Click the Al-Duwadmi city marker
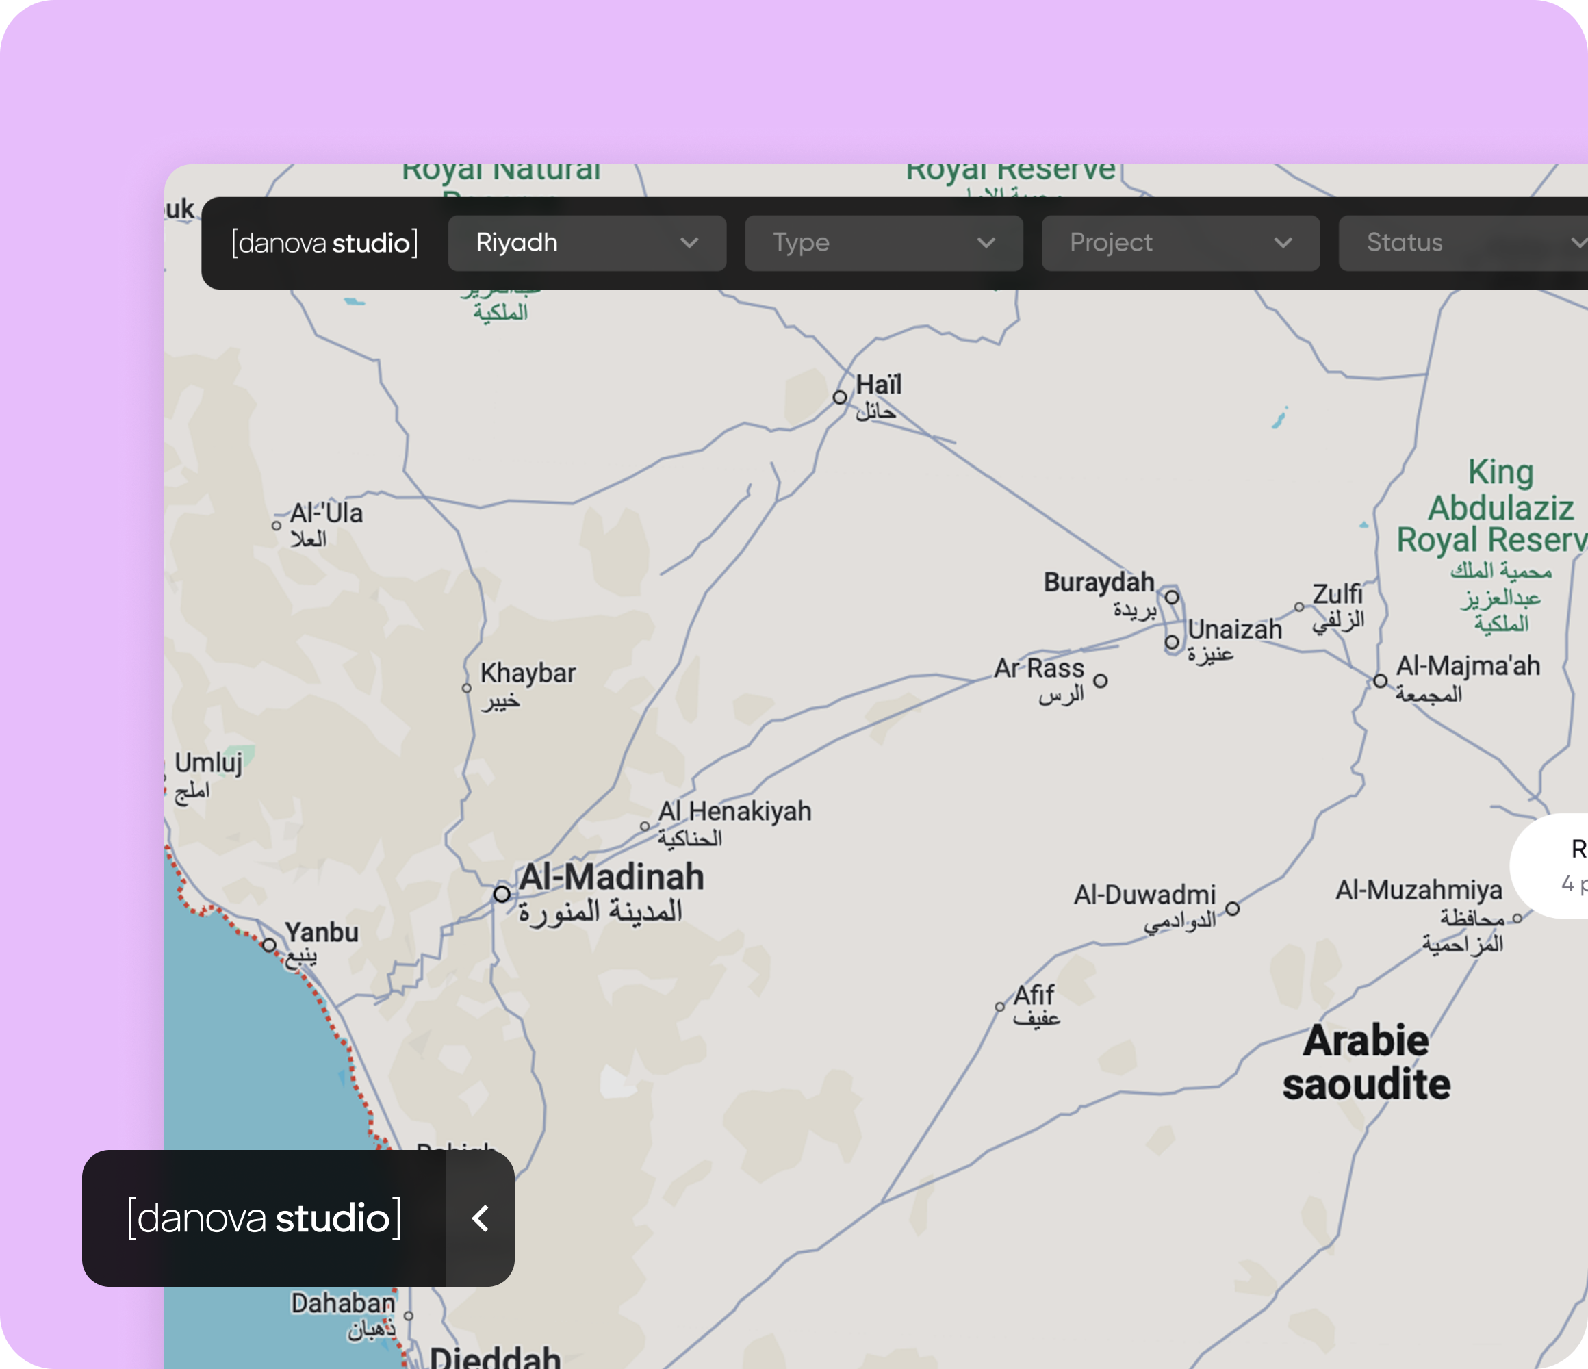 [x=1232, y=909]
